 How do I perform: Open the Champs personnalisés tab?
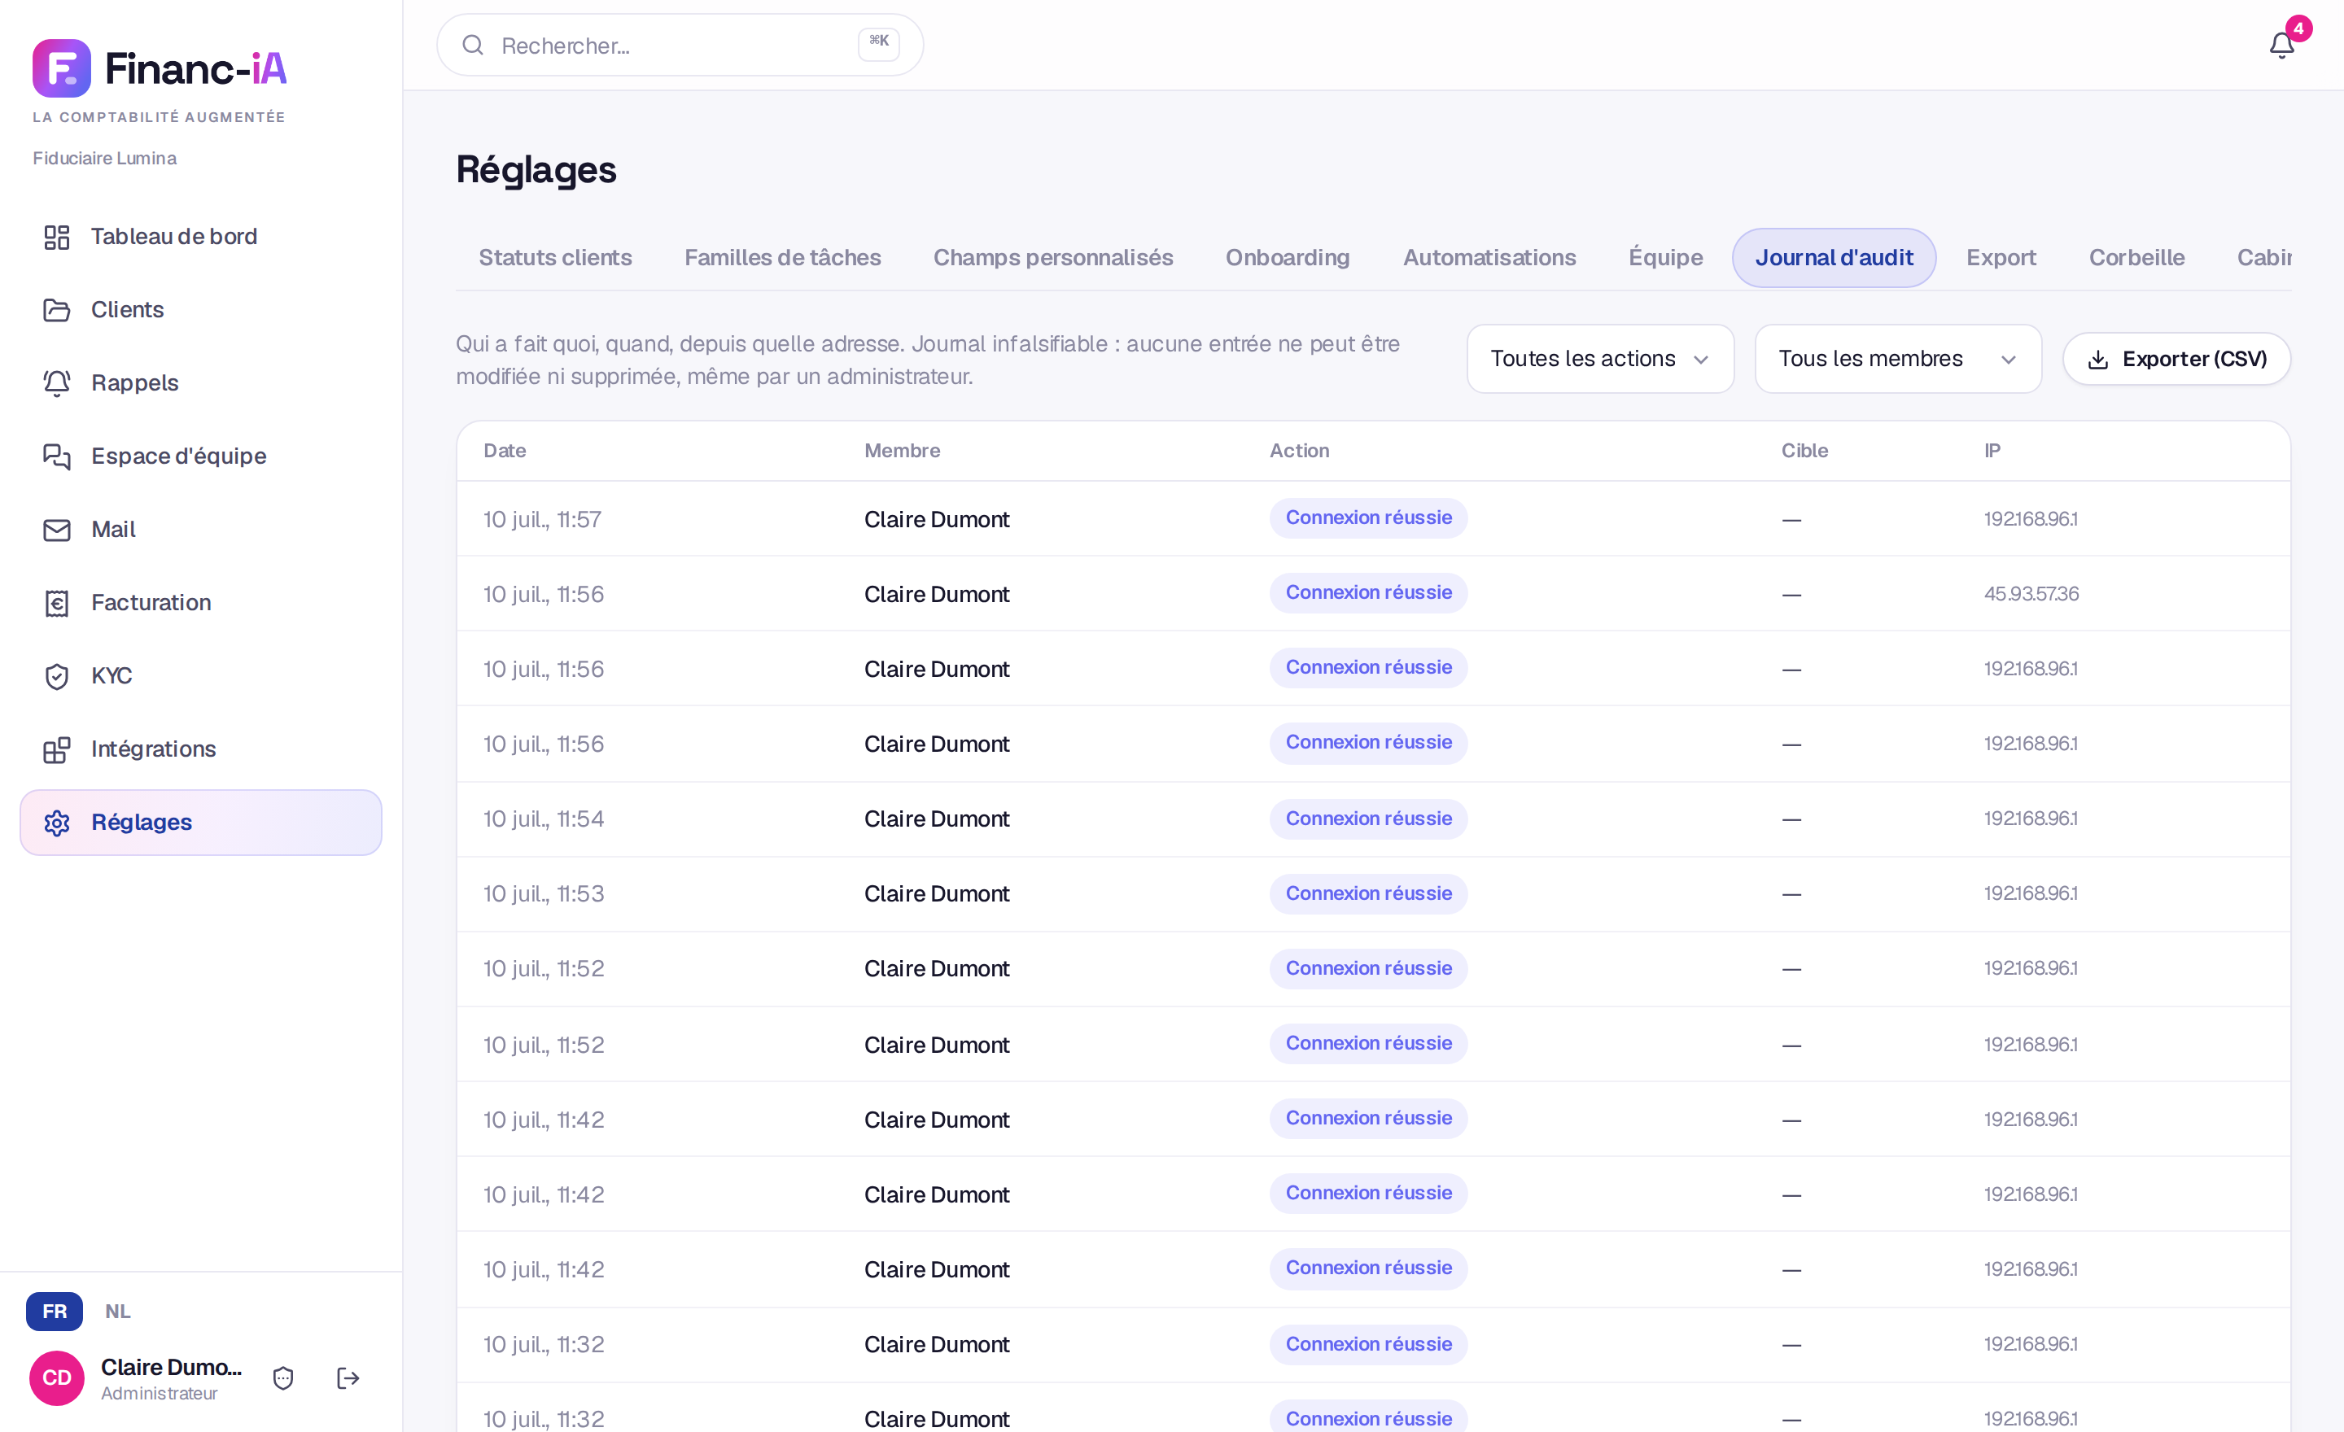pos(1053,258)
